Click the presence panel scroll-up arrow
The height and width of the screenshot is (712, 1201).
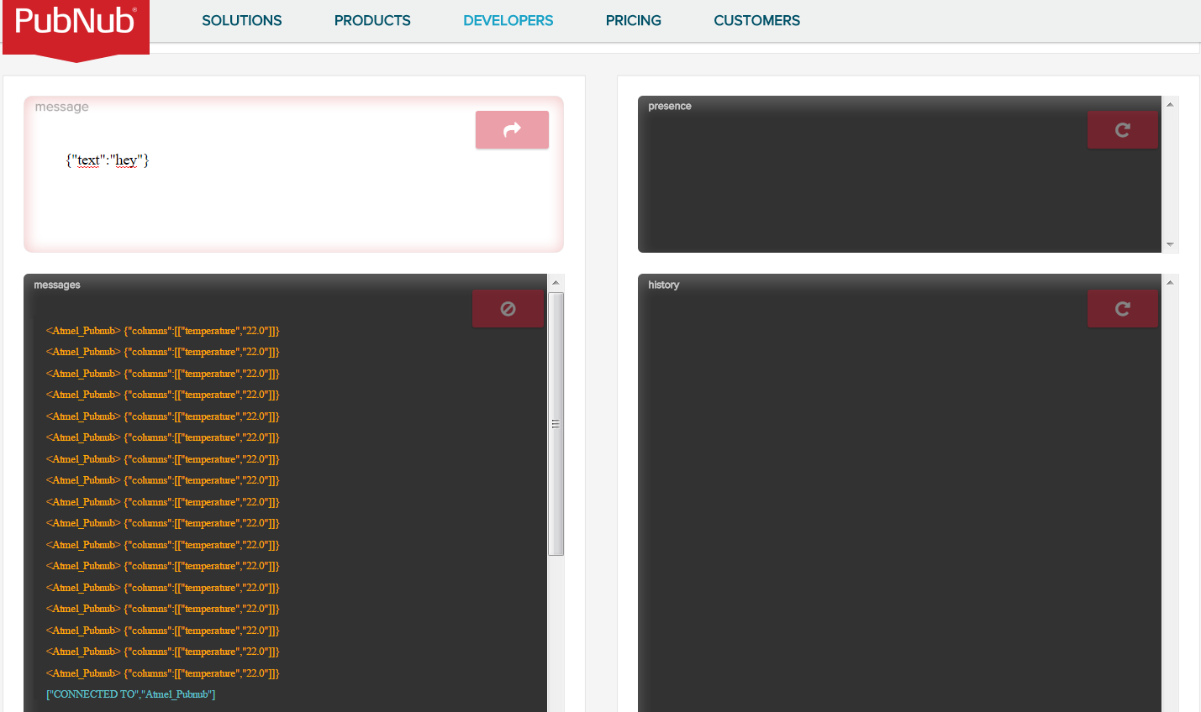coord(1170,104)
